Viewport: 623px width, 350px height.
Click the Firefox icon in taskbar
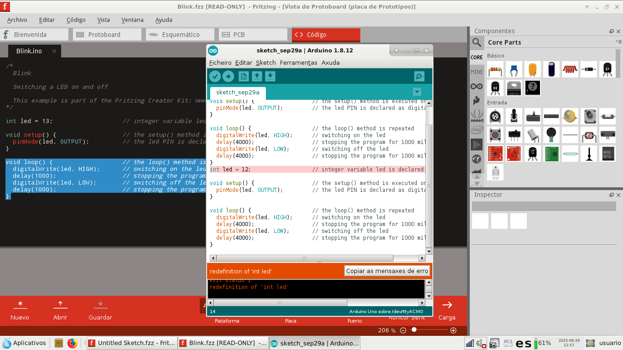[x=73, y=343]
